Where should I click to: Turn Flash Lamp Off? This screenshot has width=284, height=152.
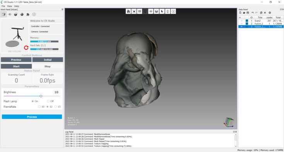[48, 101]
